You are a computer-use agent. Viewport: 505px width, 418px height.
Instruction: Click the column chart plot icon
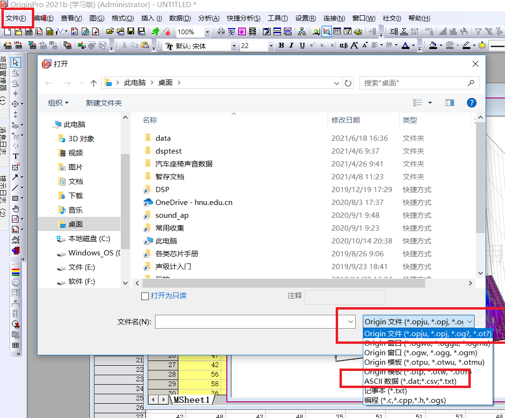point(443,32)
